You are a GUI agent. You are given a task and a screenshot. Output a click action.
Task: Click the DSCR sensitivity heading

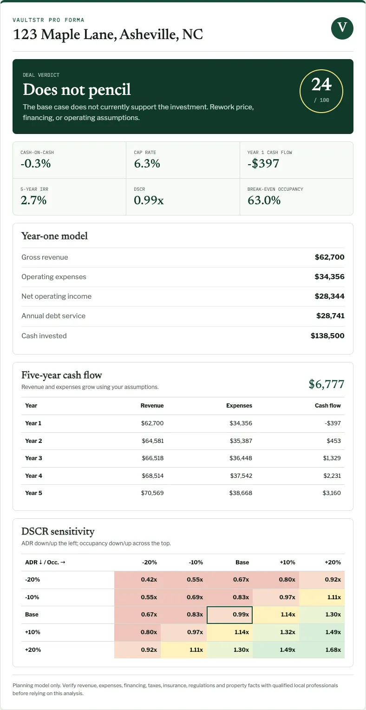[x=58, y=531]
